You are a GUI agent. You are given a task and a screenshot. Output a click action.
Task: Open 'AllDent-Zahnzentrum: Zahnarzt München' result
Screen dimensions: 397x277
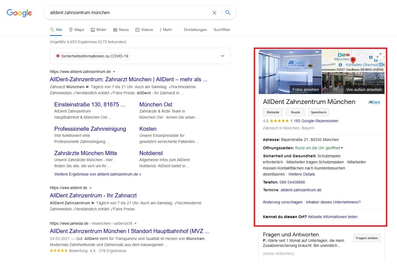coord(129,79)
